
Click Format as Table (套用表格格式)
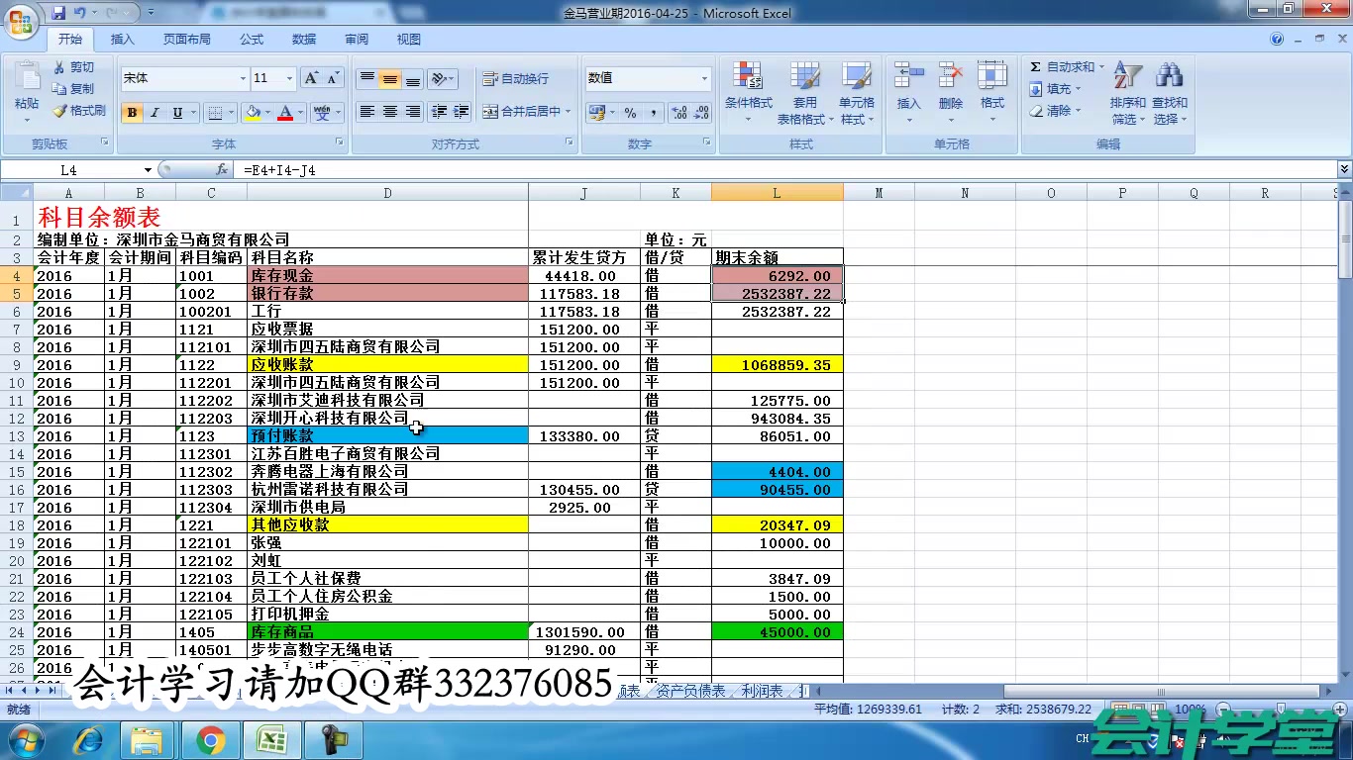805,89
